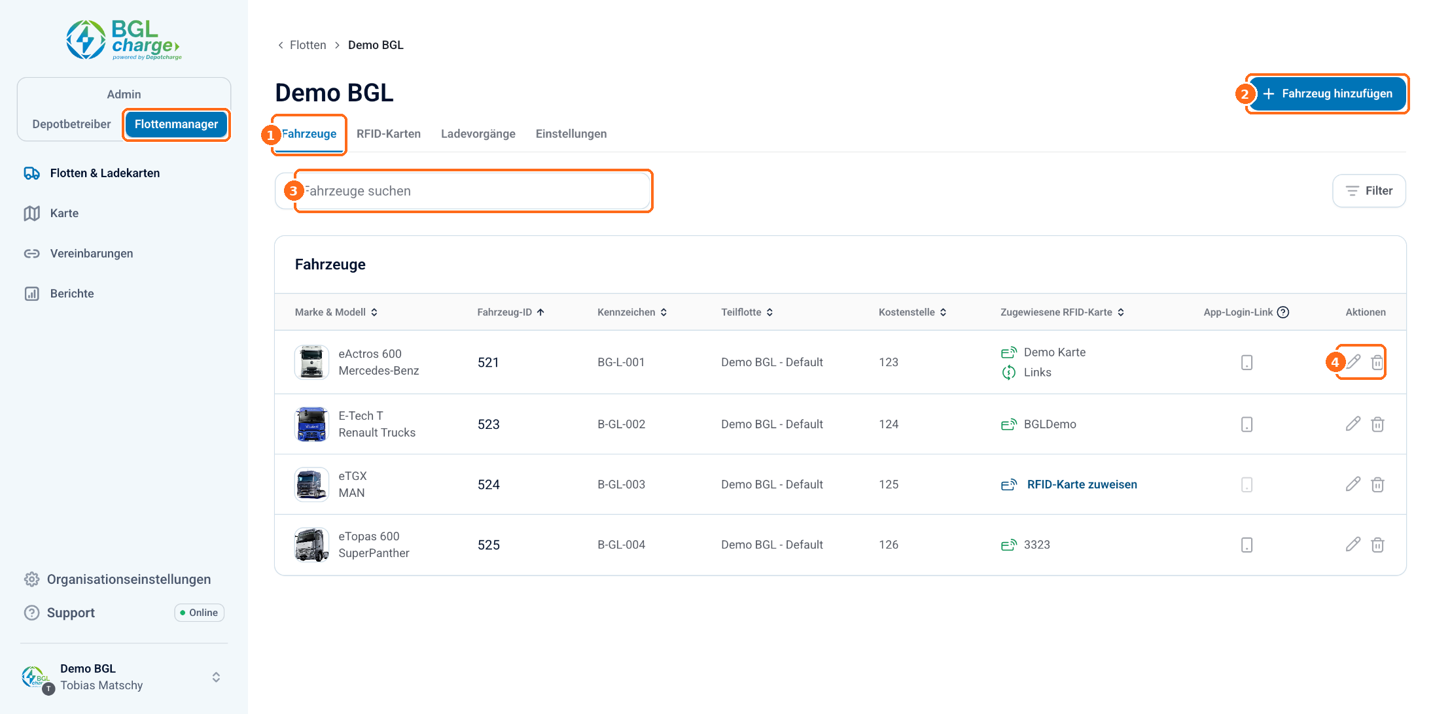Switch role to Flottenmanager
This screenshot has height=714, width=1433.
pos(176,124)
